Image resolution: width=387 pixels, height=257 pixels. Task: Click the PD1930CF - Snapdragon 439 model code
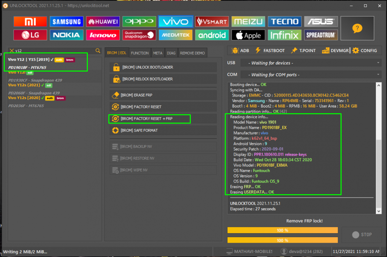(x=35, y=80)
